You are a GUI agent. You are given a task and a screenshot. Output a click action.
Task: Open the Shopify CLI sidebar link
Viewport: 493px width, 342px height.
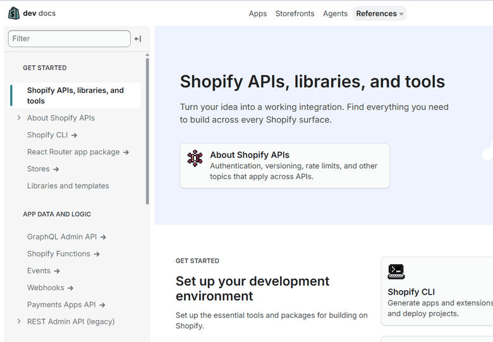(47, 135)
